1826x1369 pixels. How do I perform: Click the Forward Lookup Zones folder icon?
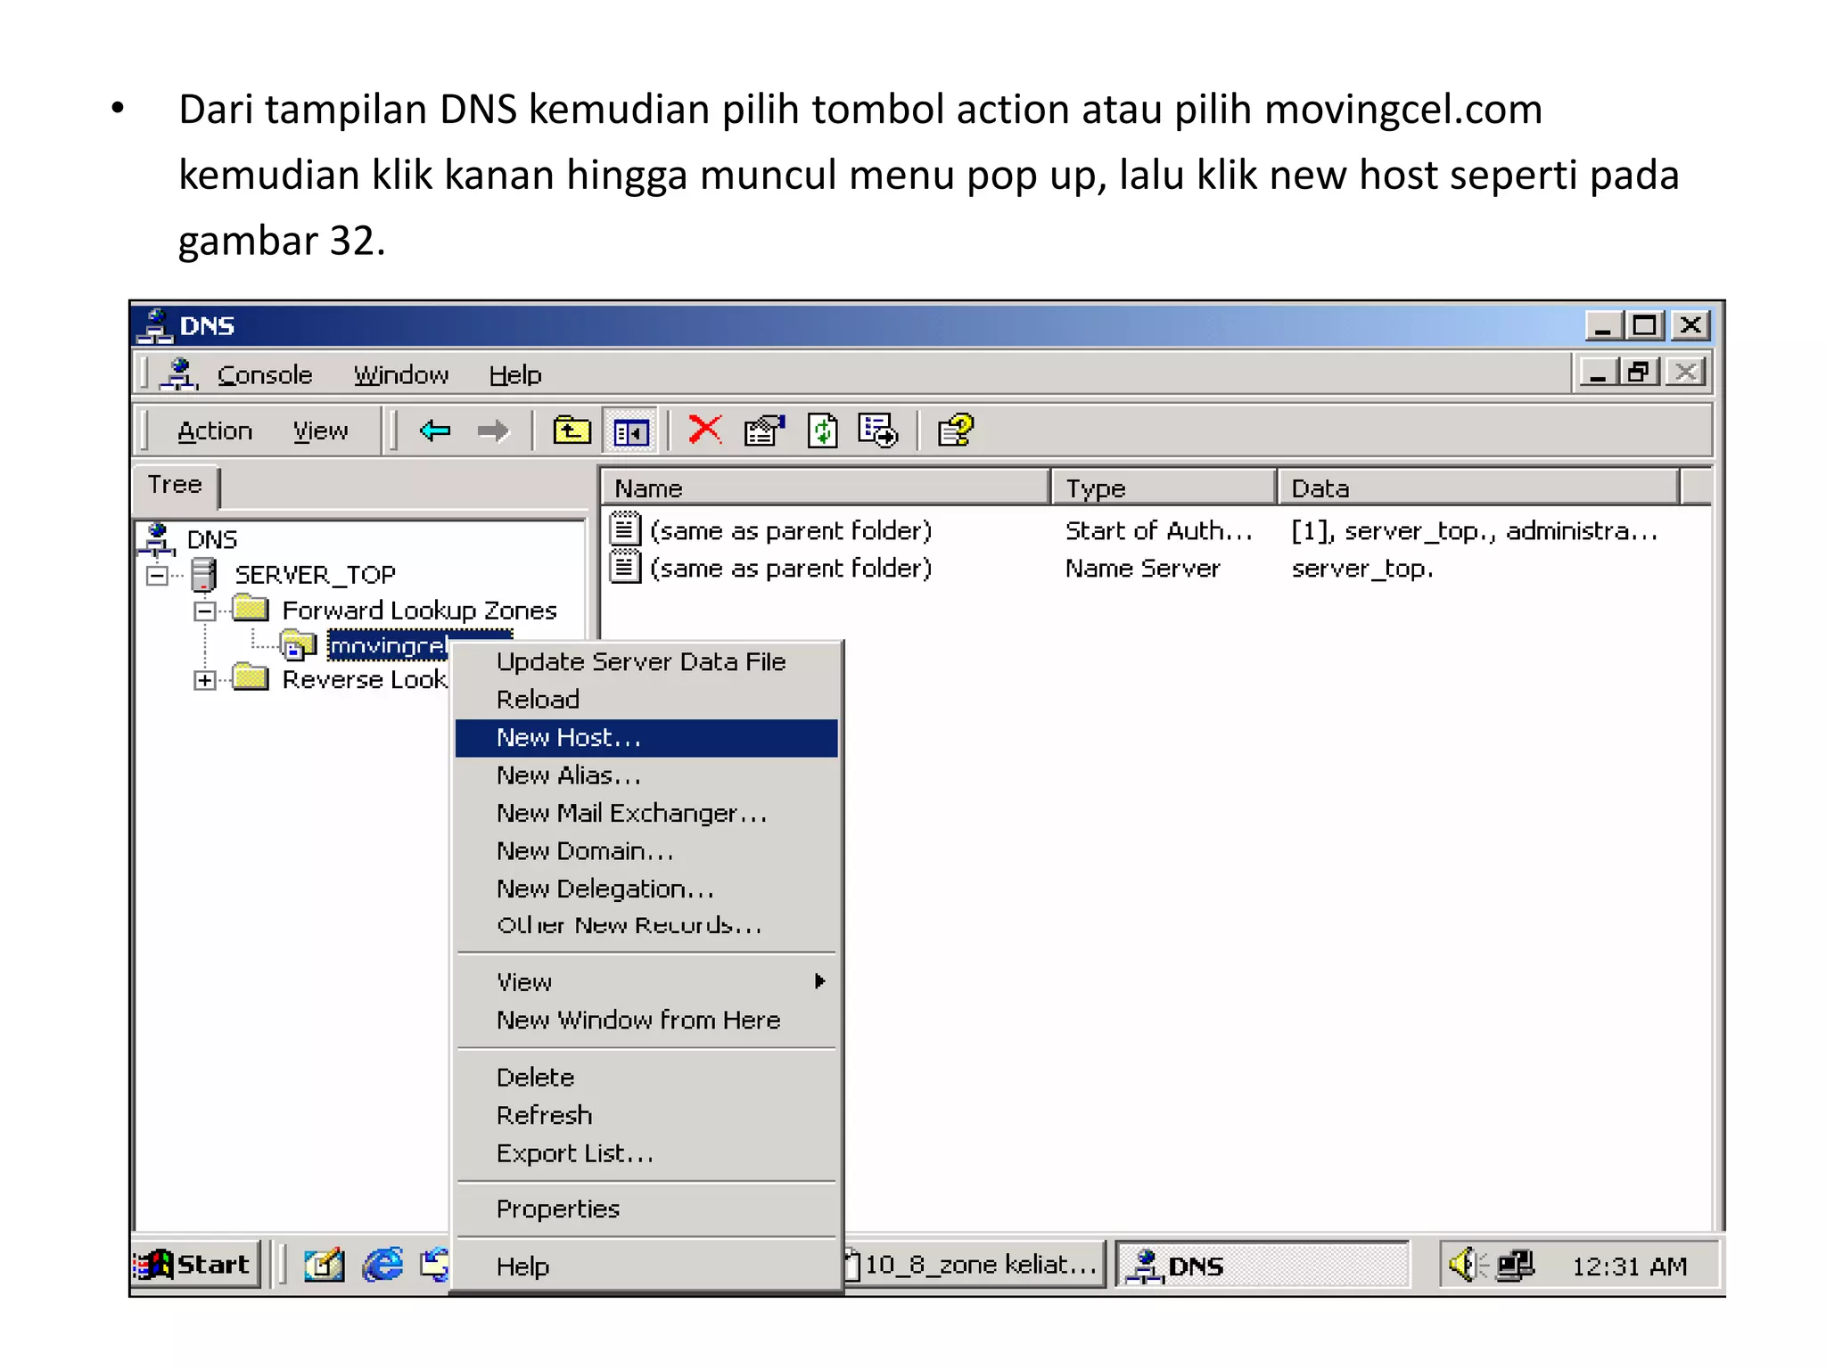coord(251,610)
